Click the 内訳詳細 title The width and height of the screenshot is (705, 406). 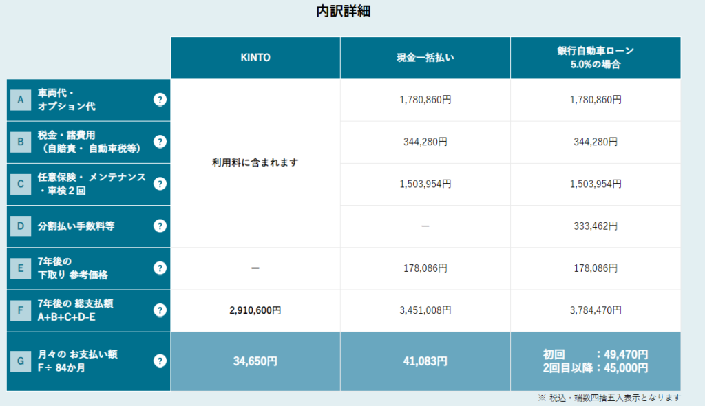tap(343, 11)
